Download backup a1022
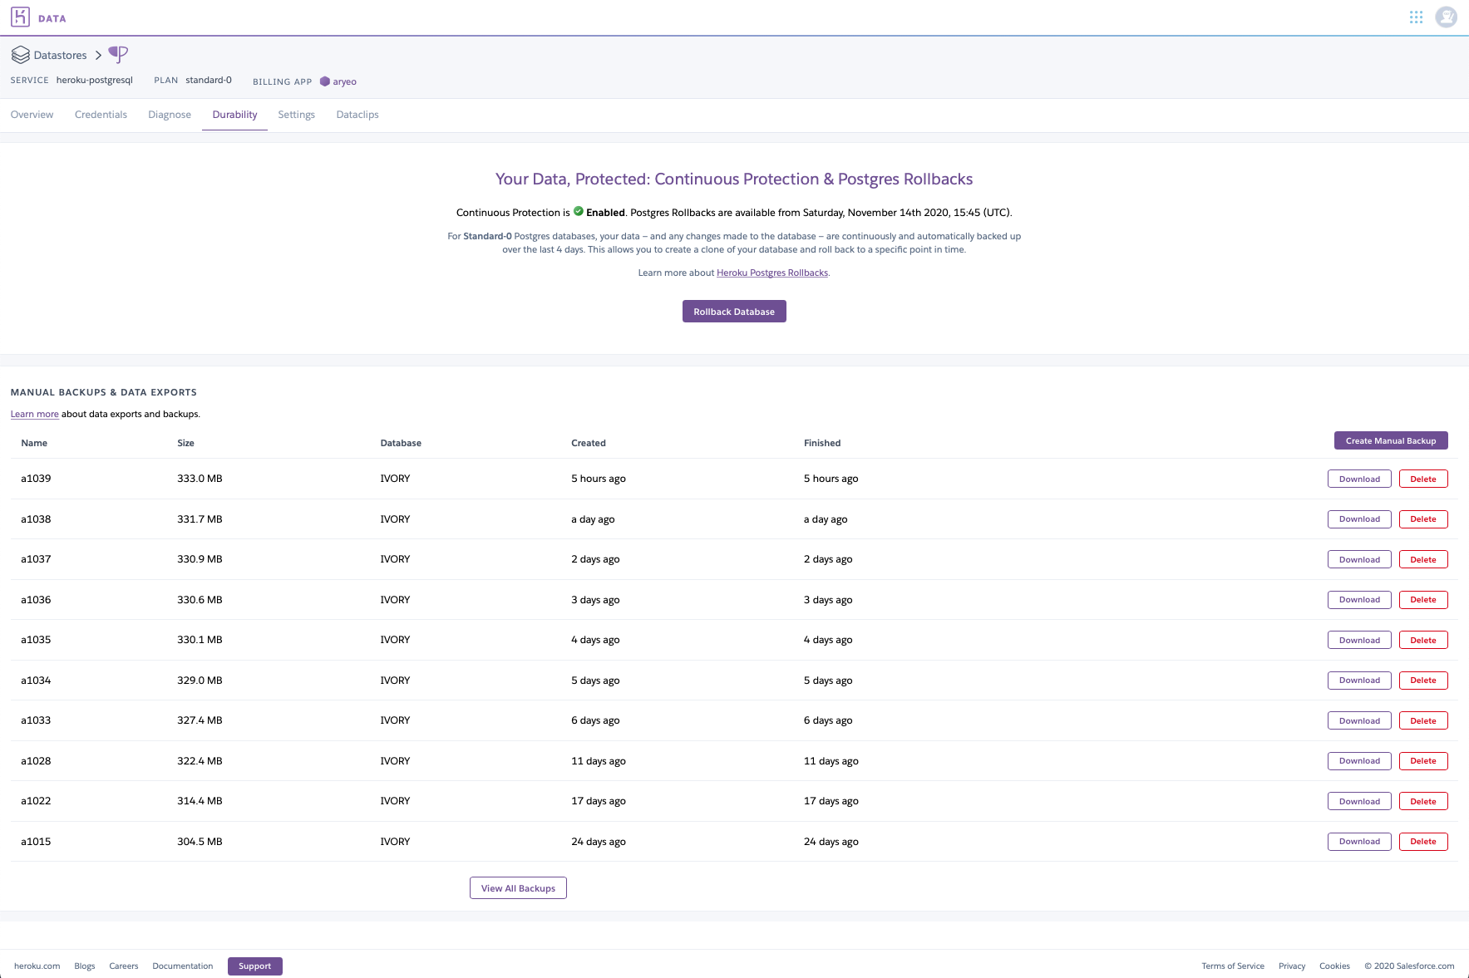This screenshot has width=1469, height=978. [1359, 801]
